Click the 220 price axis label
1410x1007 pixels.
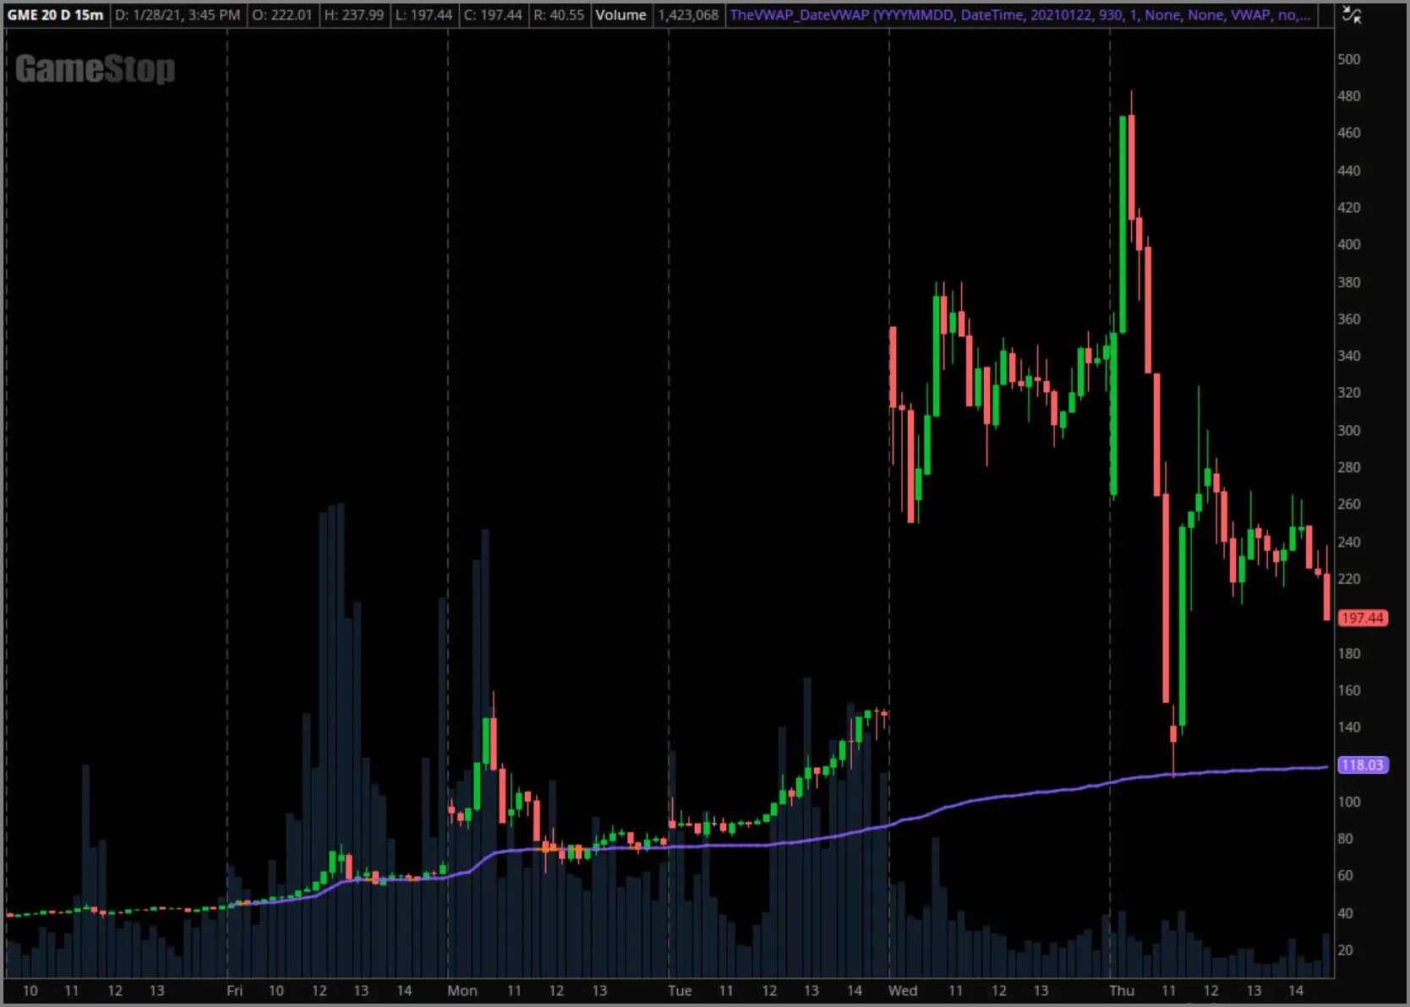(1349, 579)
